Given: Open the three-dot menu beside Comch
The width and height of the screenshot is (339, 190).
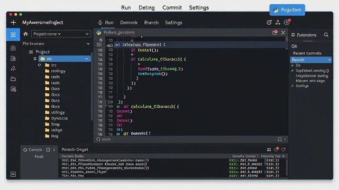Looking at the screenshot, I should pyautogui.click(x=54, y=150).
